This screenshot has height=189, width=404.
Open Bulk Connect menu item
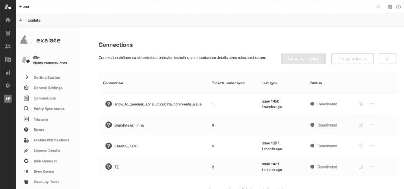(45, 161)
